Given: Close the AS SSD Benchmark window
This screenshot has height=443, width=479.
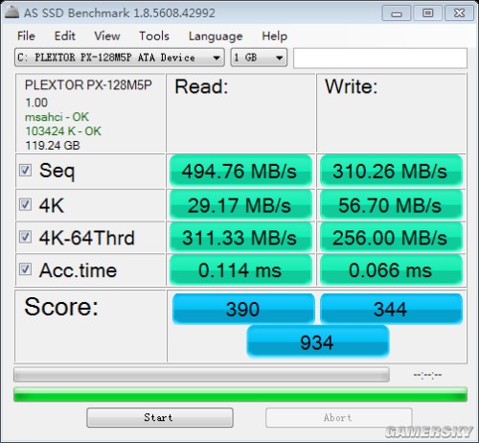Looking at the screenshot, I should 459,13.
